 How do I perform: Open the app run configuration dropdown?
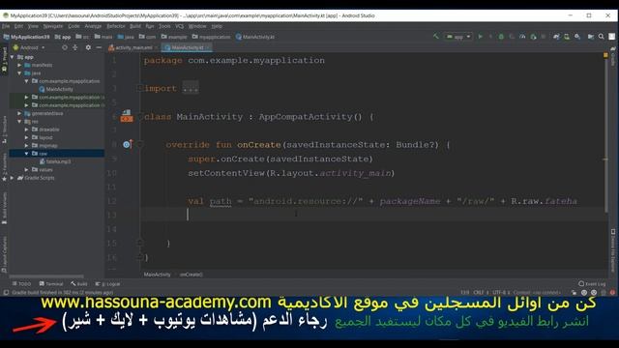457,37
